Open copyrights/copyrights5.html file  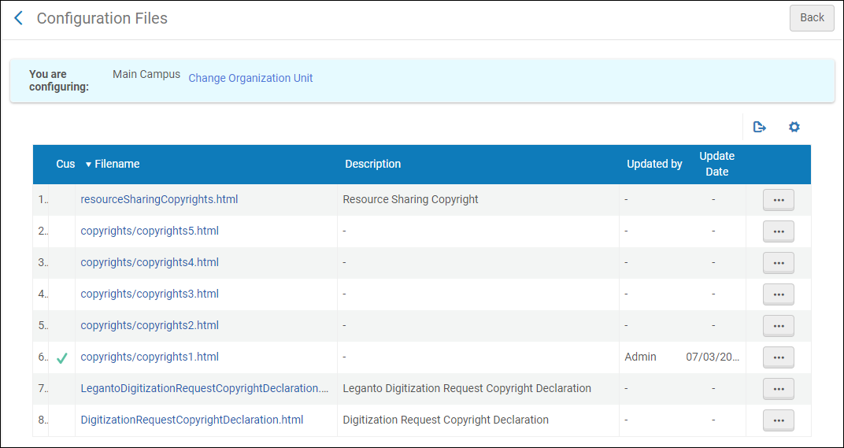(x=150, y=231)
